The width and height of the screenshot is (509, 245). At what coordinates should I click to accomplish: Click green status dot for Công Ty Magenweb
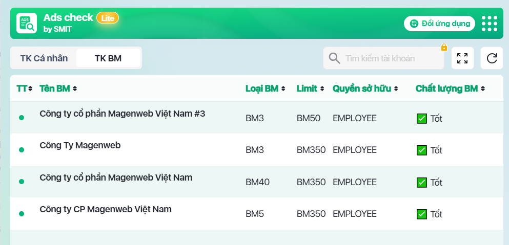click(x=22, y=150)
